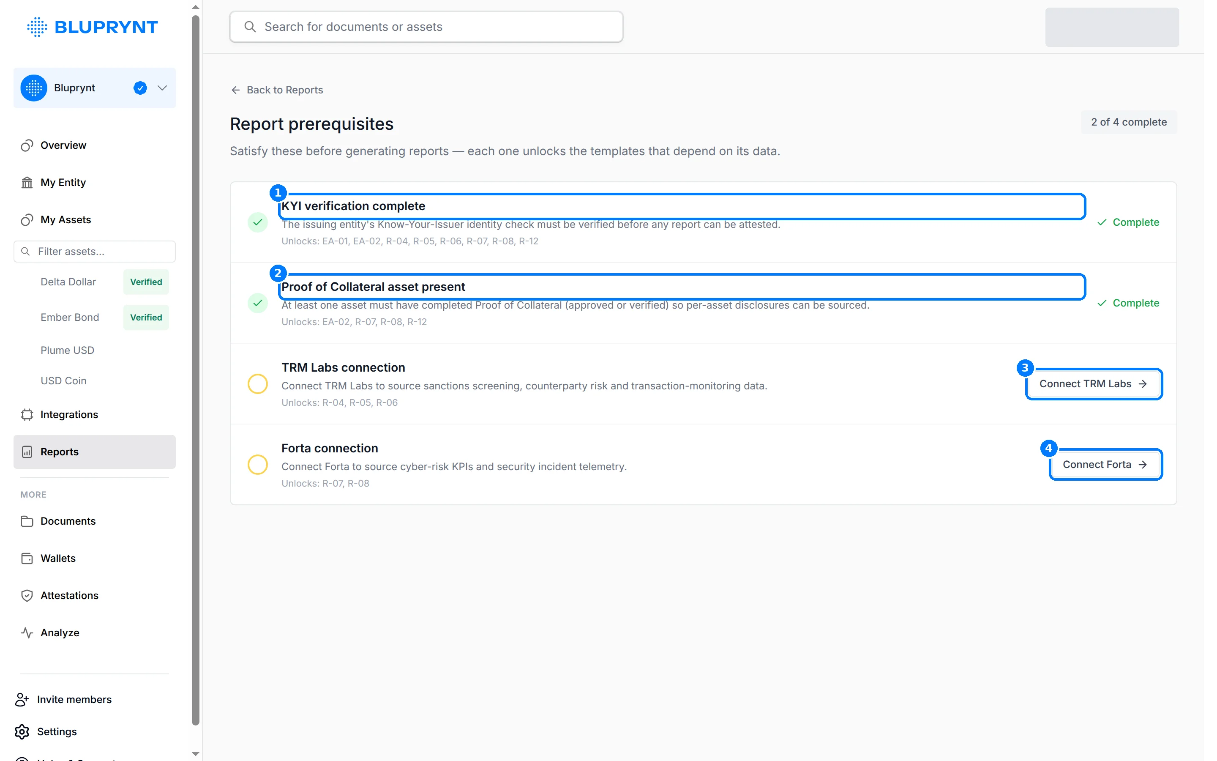Click the Attestations shield icon

[27, 596]
